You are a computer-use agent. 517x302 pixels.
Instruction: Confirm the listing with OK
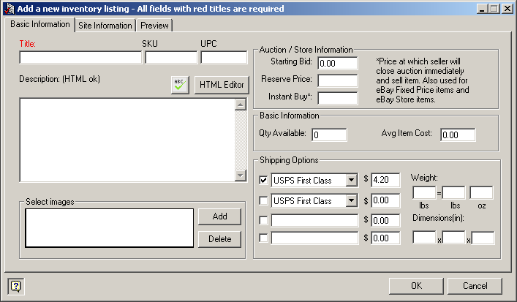pyautogui.click(x=416, y=286)
